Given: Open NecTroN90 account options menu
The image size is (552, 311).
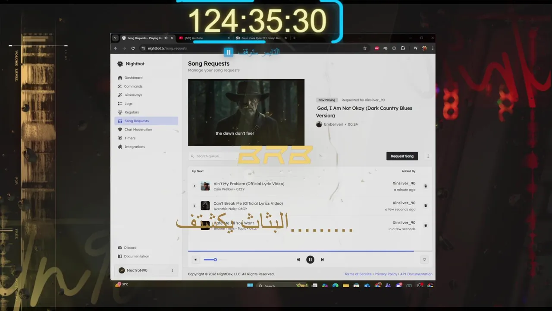Looking at the screenshot, I should tap(172, 270).
